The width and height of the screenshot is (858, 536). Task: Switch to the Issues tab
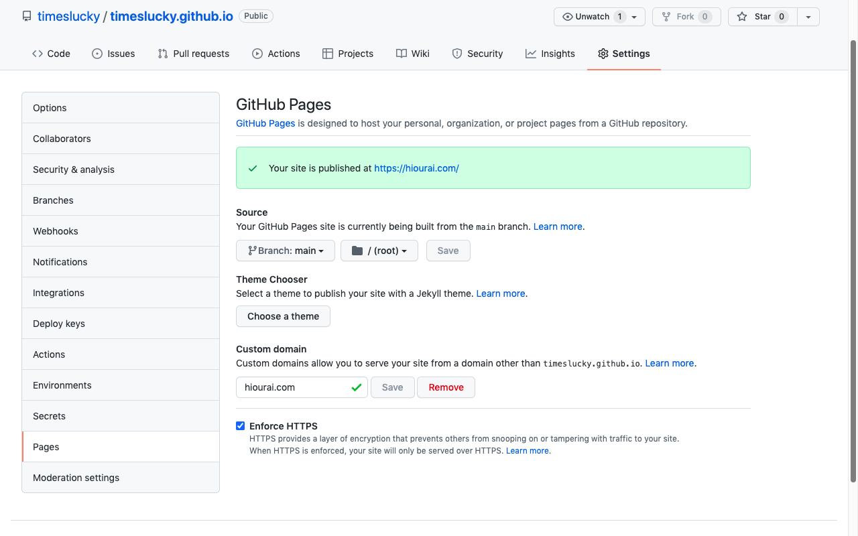[x=113, y=54]
